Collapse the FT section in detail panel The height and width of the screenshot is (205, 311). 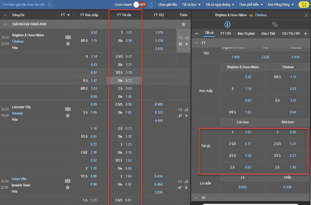coord(197,43)
